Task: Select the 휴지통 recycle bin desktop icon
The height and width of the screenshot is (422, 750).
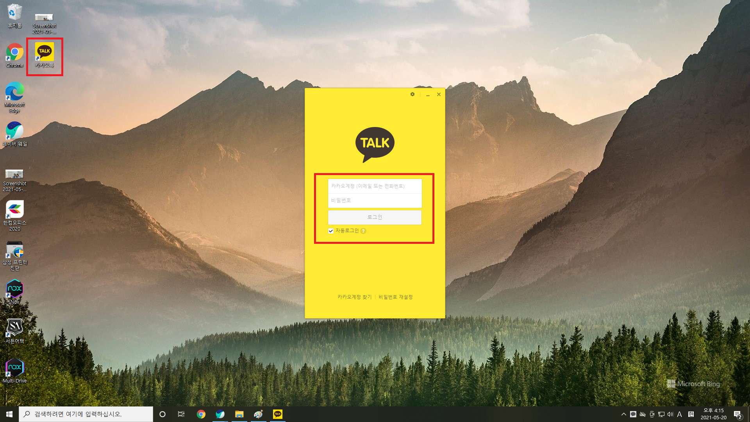Action: [15, 16]
